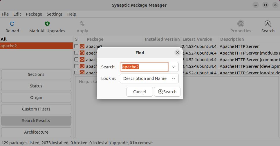Show the Status filter list
The height and width of the screenshot is (146, 280).
tap(36, 86)
